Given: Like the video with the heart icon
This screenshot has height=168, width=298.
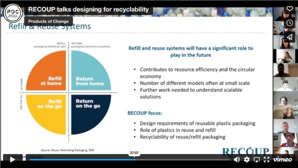Looking at the screenshot, I should (290, 9).
